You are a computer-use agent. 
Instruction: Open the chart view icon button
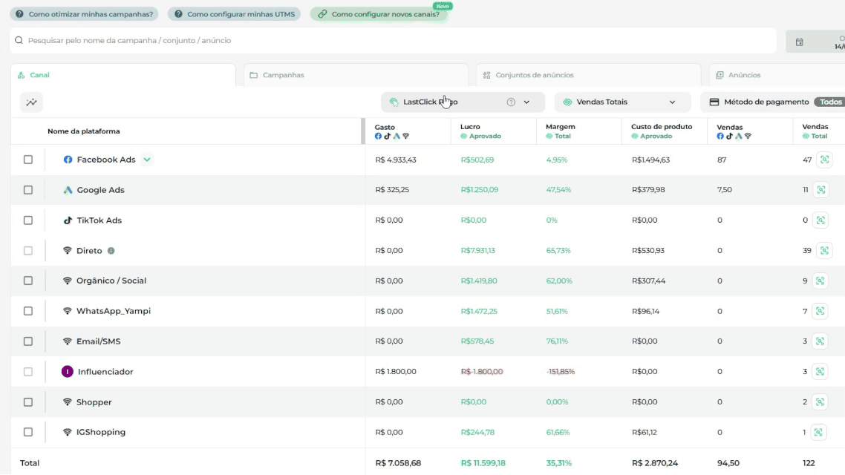[x=31, y=102]
